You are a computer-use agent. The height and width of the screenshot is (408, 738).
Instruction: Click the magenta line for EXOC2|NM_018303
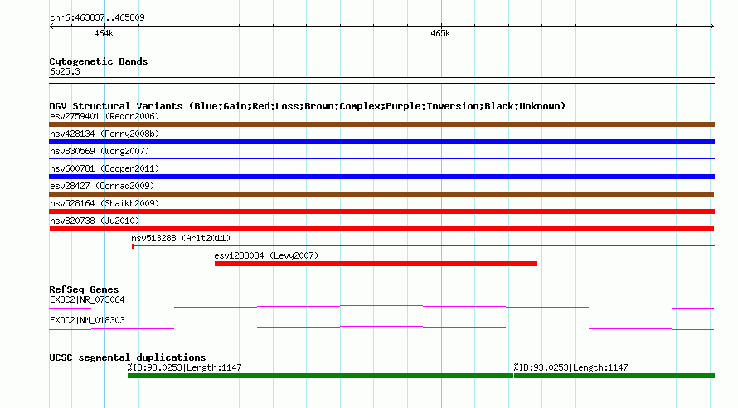tap(381, 328)
